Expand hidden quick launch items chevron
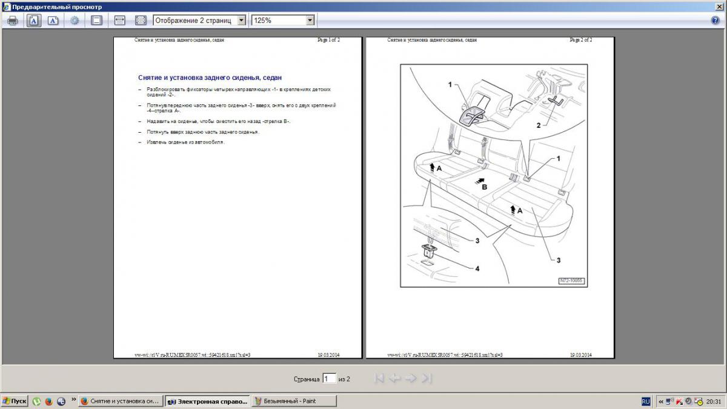Viewport: 727px width, 409px height. 73,400
